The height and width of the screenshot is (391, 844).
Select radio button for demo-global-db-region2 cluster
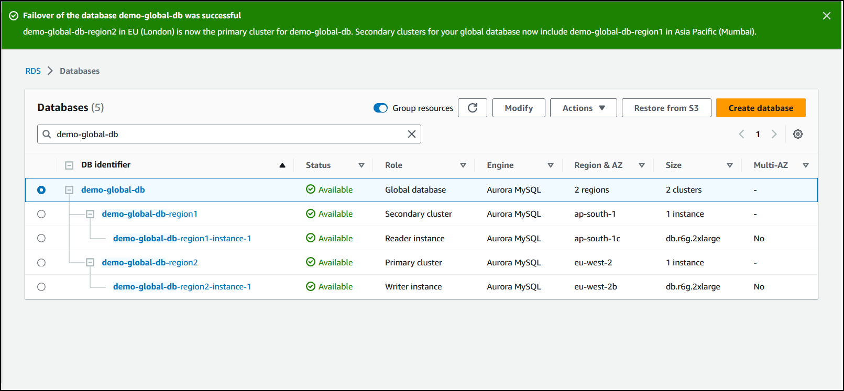click(41, 263)
